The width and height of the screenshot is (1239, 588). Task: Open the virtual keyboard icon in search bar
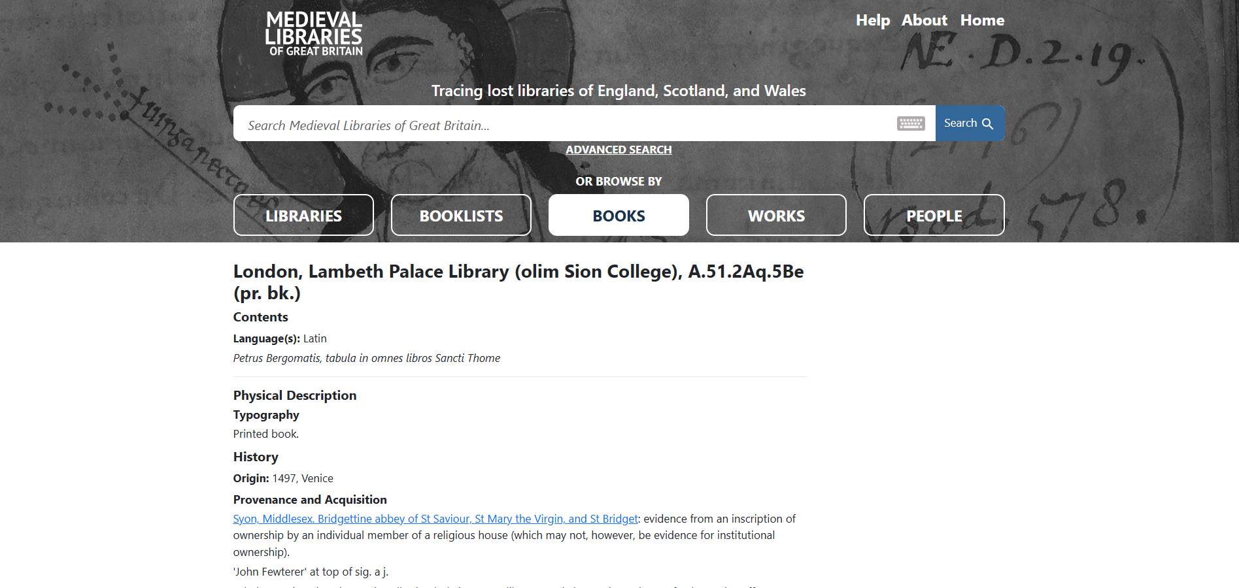coord(910,123)
